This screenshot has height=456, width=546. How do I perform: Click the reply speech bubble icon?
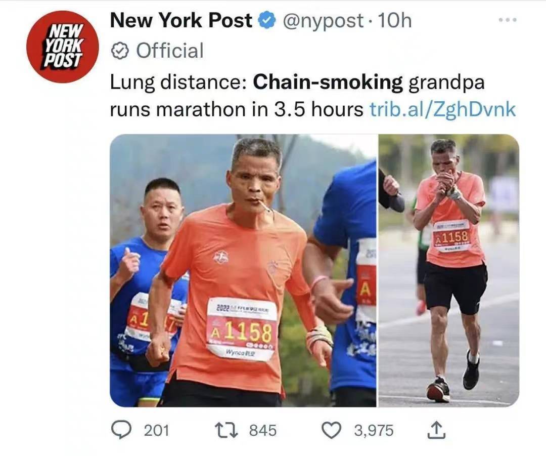pyautogui.click(x=120, y=430)
